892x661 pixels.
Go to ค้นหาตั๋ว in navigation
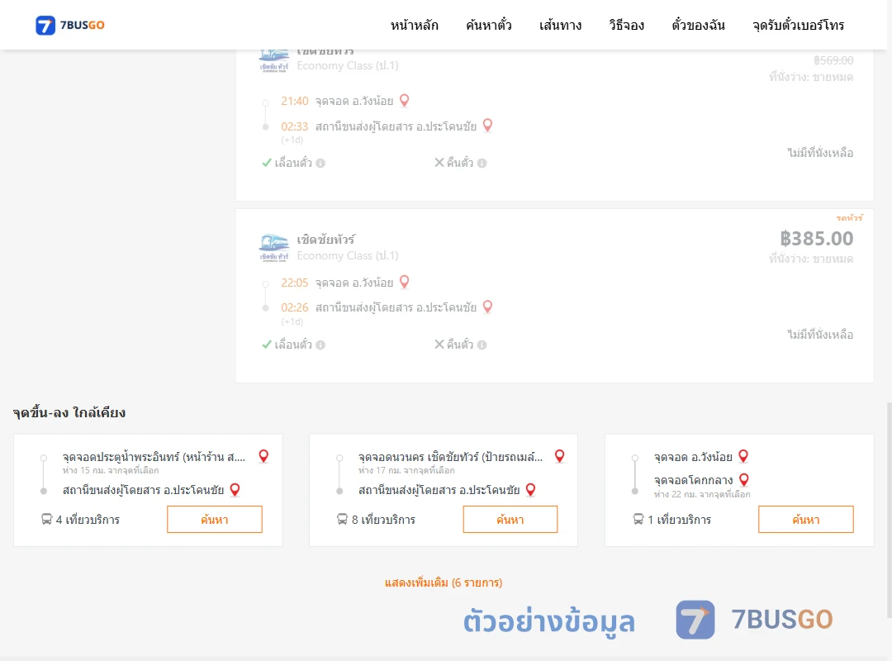(x=489, y=25)
